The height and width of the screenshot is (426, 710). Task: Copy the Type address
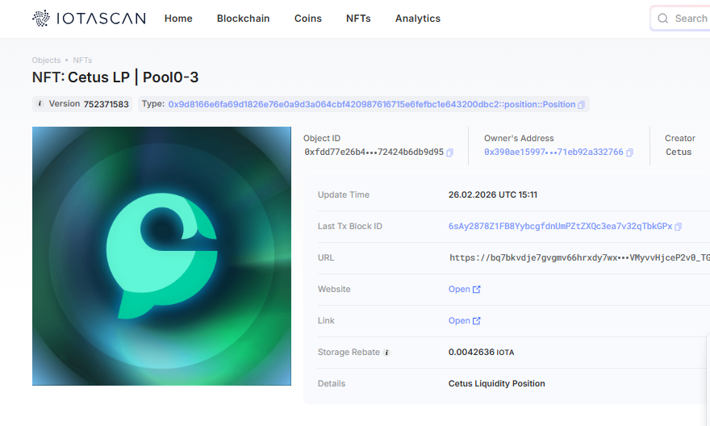point(582,105)
